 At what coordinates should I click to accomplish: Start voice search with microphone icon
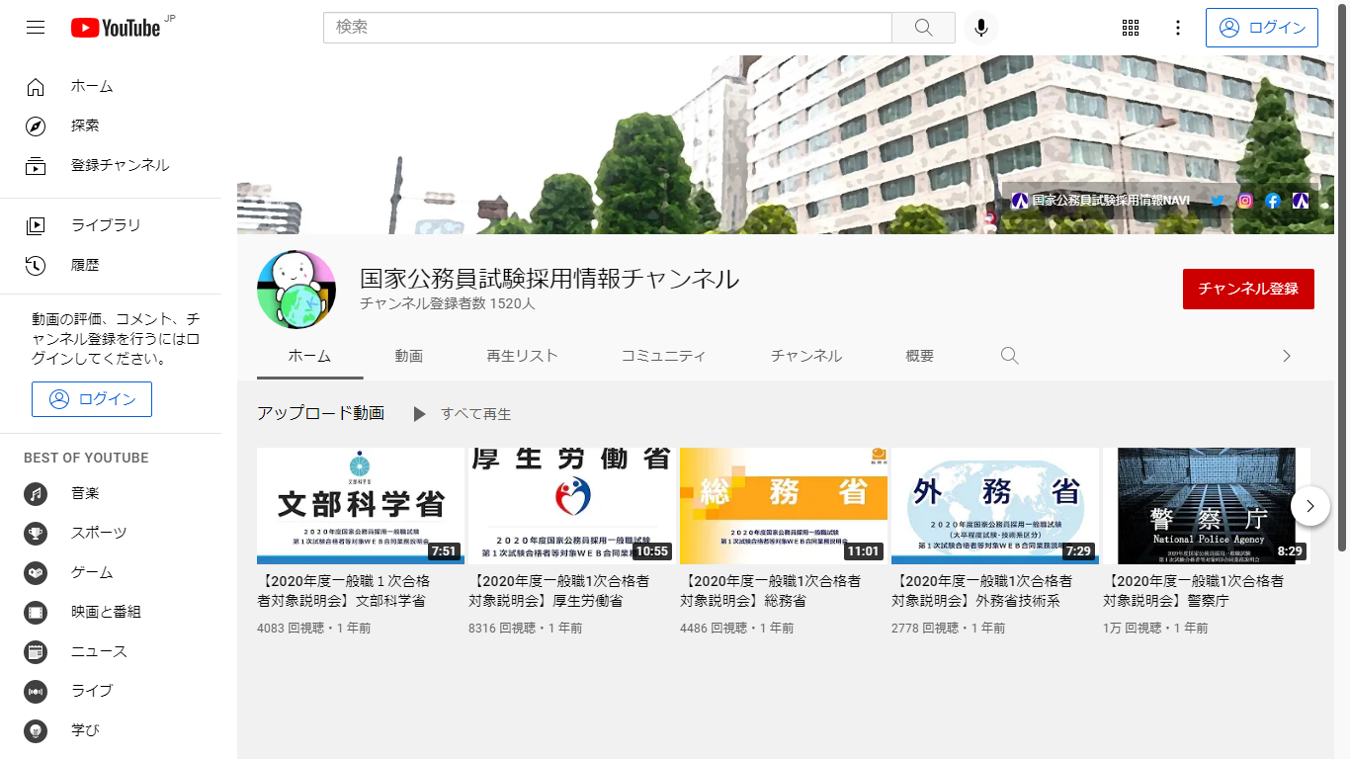980,28
